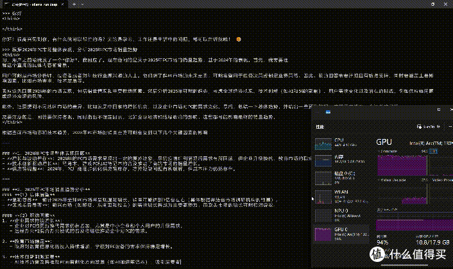
Task: Click the 10.8/17.9 GB shared memory value
Action: (x=432, y=243)
